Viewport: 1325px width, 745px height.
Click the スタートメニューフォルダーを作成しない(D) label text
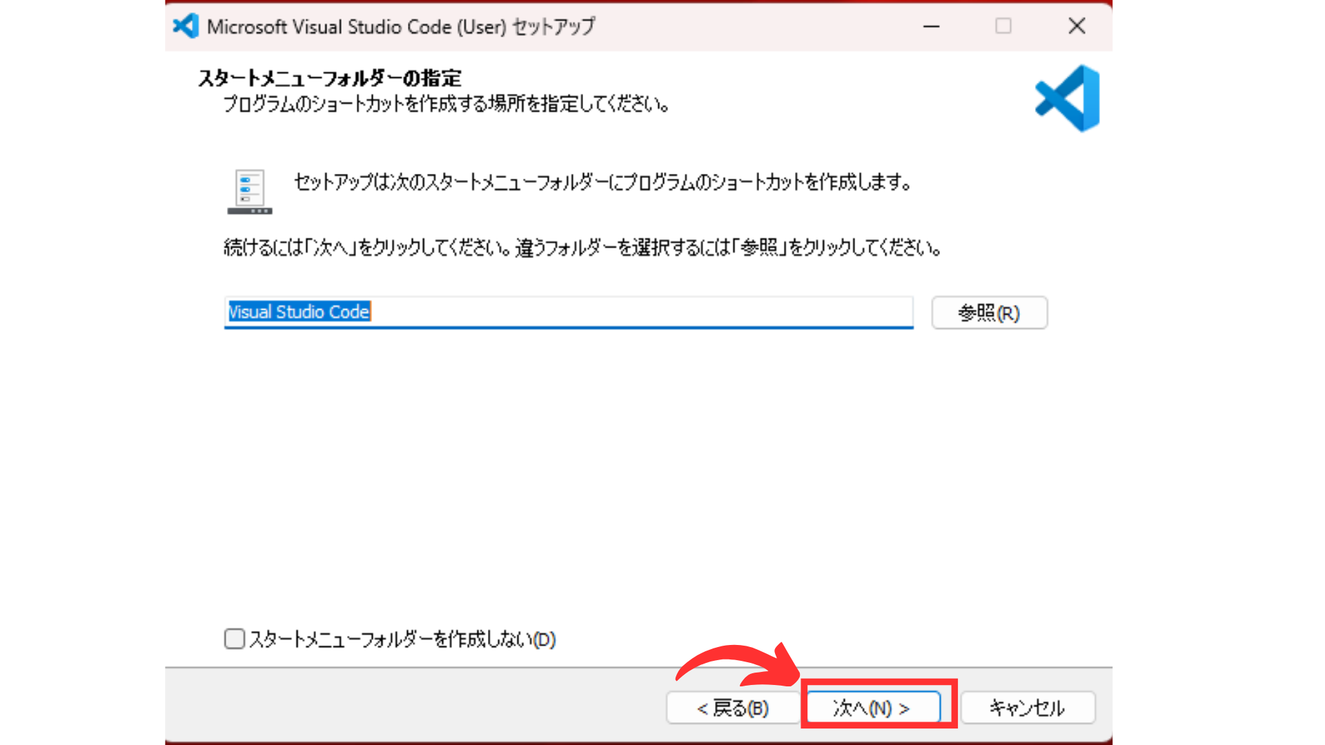[402, 639]
